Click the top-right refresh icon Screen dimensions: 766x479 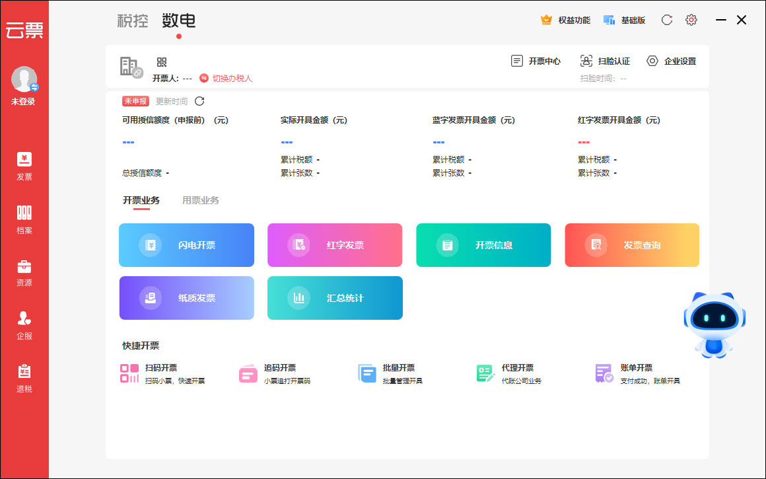[667, 20]
